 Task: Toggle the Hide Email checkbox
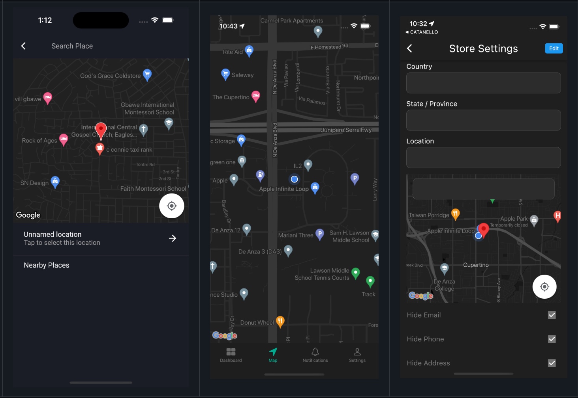552,315
